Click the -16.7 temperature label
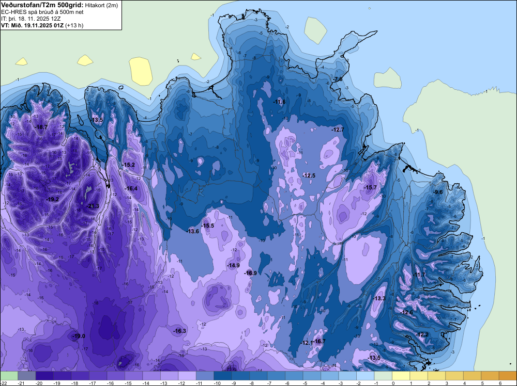Viewport: 517px width, 386px height. (319, 341)
